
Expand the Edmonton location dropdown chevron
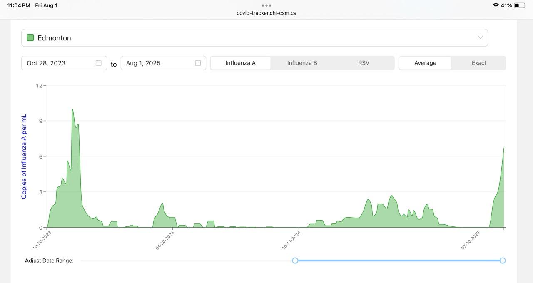(480, 38)
